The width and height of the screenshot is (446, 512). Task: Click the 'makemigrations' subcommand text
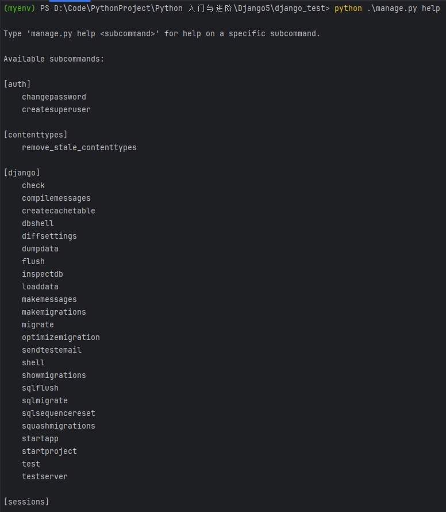click(54, 312)
